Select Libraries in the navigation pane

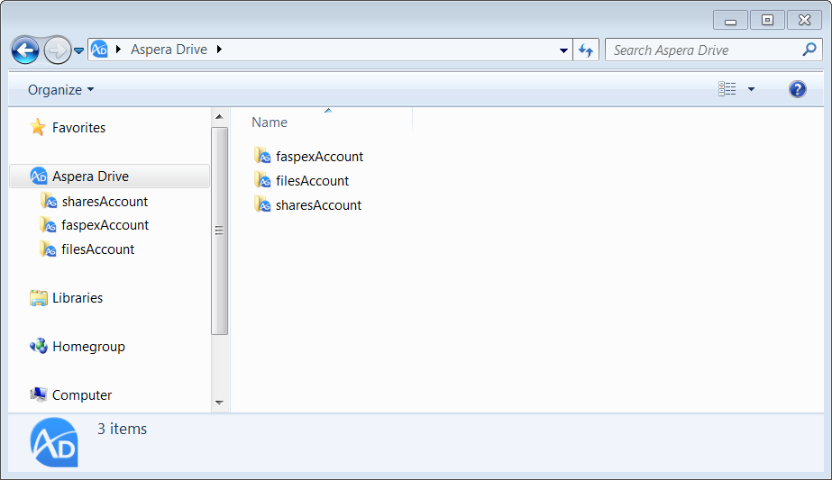coord(78,298)
